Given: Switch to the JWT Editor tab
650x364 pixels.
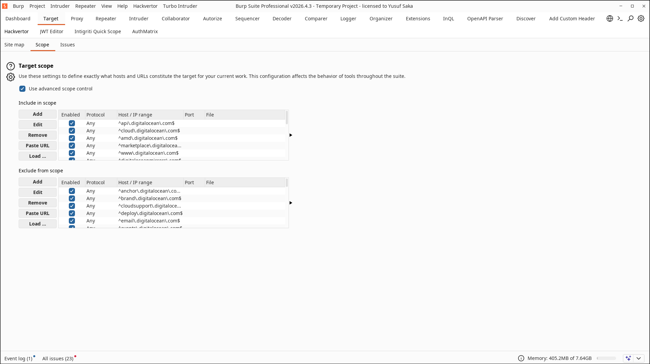Looking at the screenshot, I should (52, 31).
